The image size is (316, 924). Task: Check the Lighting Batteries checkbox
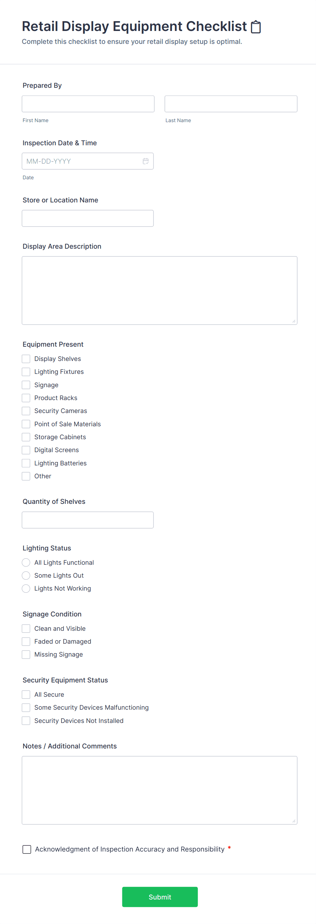pyautogui.click(x=26, y=463)
